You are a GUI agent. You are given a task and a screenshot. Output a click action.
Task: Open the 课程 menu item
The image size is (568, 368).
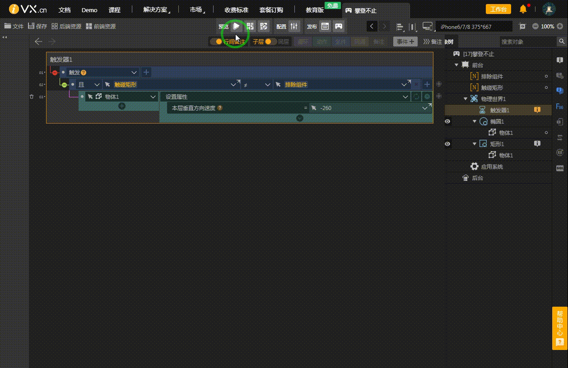point(115,9)
